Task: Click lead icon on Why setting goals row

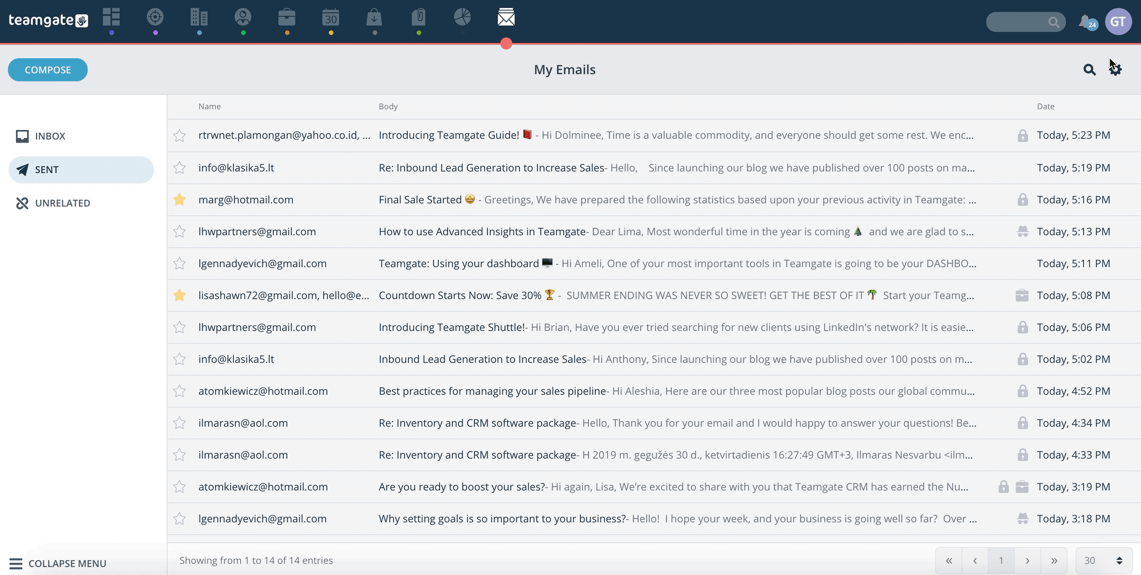Action: (1022, 518)
